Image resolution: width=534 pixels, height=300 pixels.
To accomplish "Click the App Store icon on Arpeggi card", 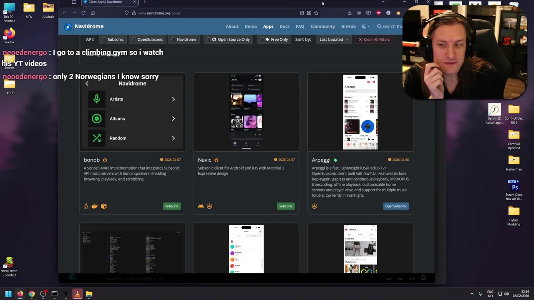I will click(315, 206).
